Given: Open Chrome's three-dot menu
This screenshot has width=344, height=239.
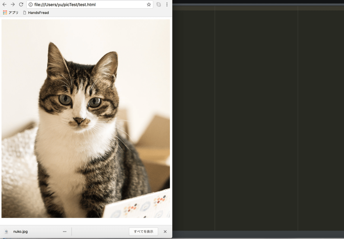Looking at the screenshot, I should click(x=167, y=4).
